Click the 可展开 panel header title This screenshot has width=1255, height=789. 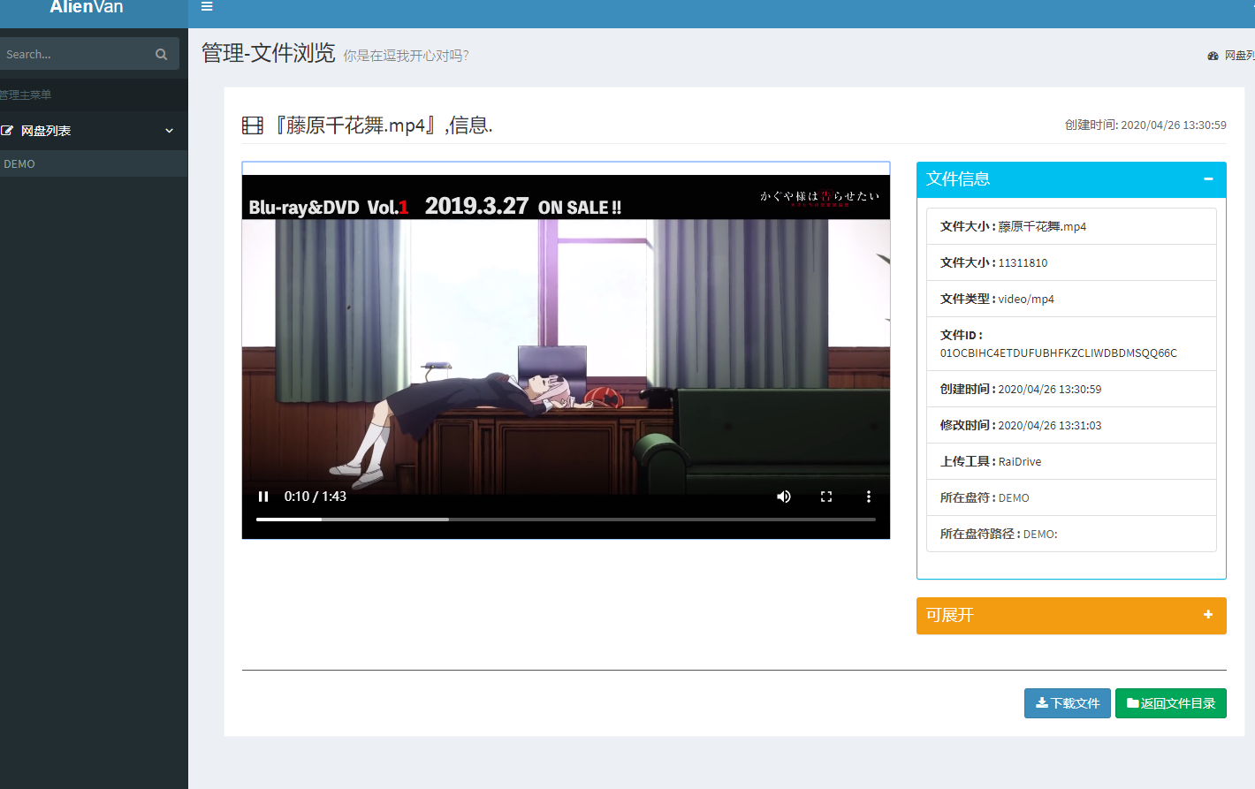click(950, 615)
